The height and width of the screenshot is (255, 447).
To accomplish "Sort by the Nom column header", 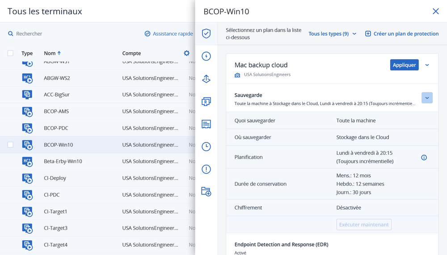I will click(52, 53).
